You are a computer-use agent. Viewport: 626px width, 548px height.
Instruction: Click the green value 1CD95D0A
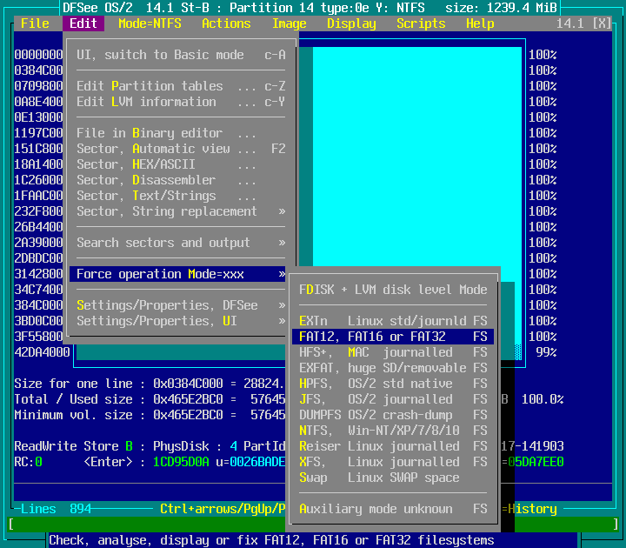[181, 462]
